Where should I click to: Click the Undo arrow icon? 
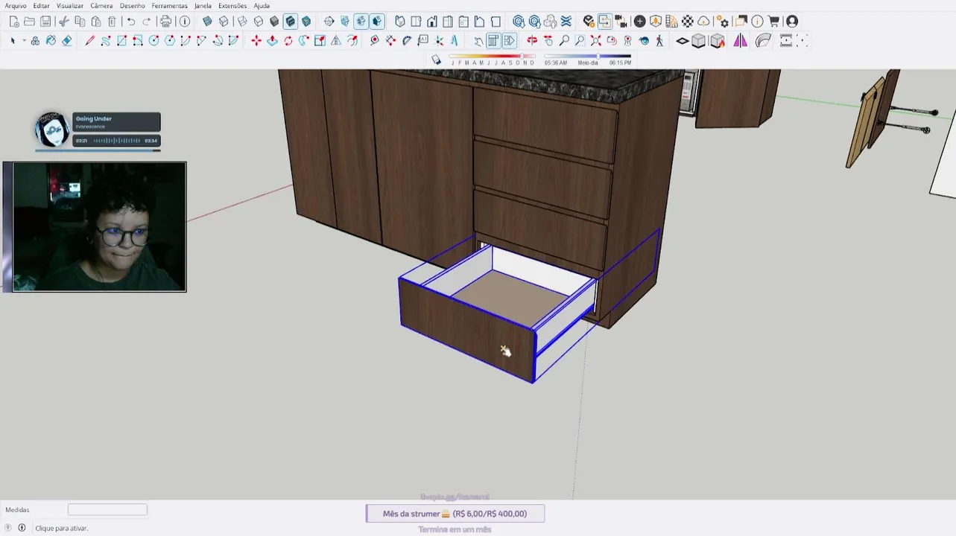point(130,22)
